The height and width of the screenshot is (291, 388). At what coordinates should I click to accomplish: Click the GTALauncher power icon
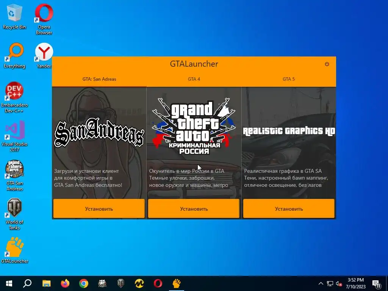point(327,64)
